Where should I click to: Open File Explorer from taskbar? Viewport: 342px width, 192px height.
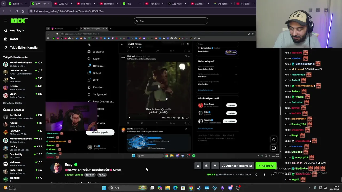click(x=168, y=188)
